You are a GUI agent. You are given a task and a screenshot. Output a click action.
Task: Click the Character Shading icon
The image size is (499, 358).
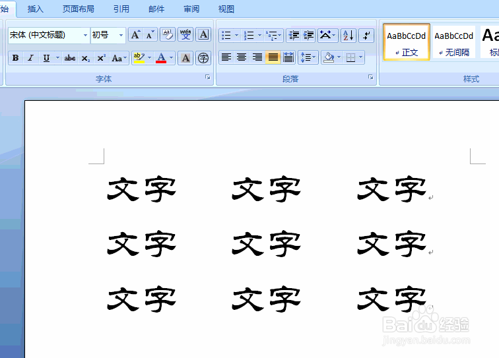click(x=185, y=58)
